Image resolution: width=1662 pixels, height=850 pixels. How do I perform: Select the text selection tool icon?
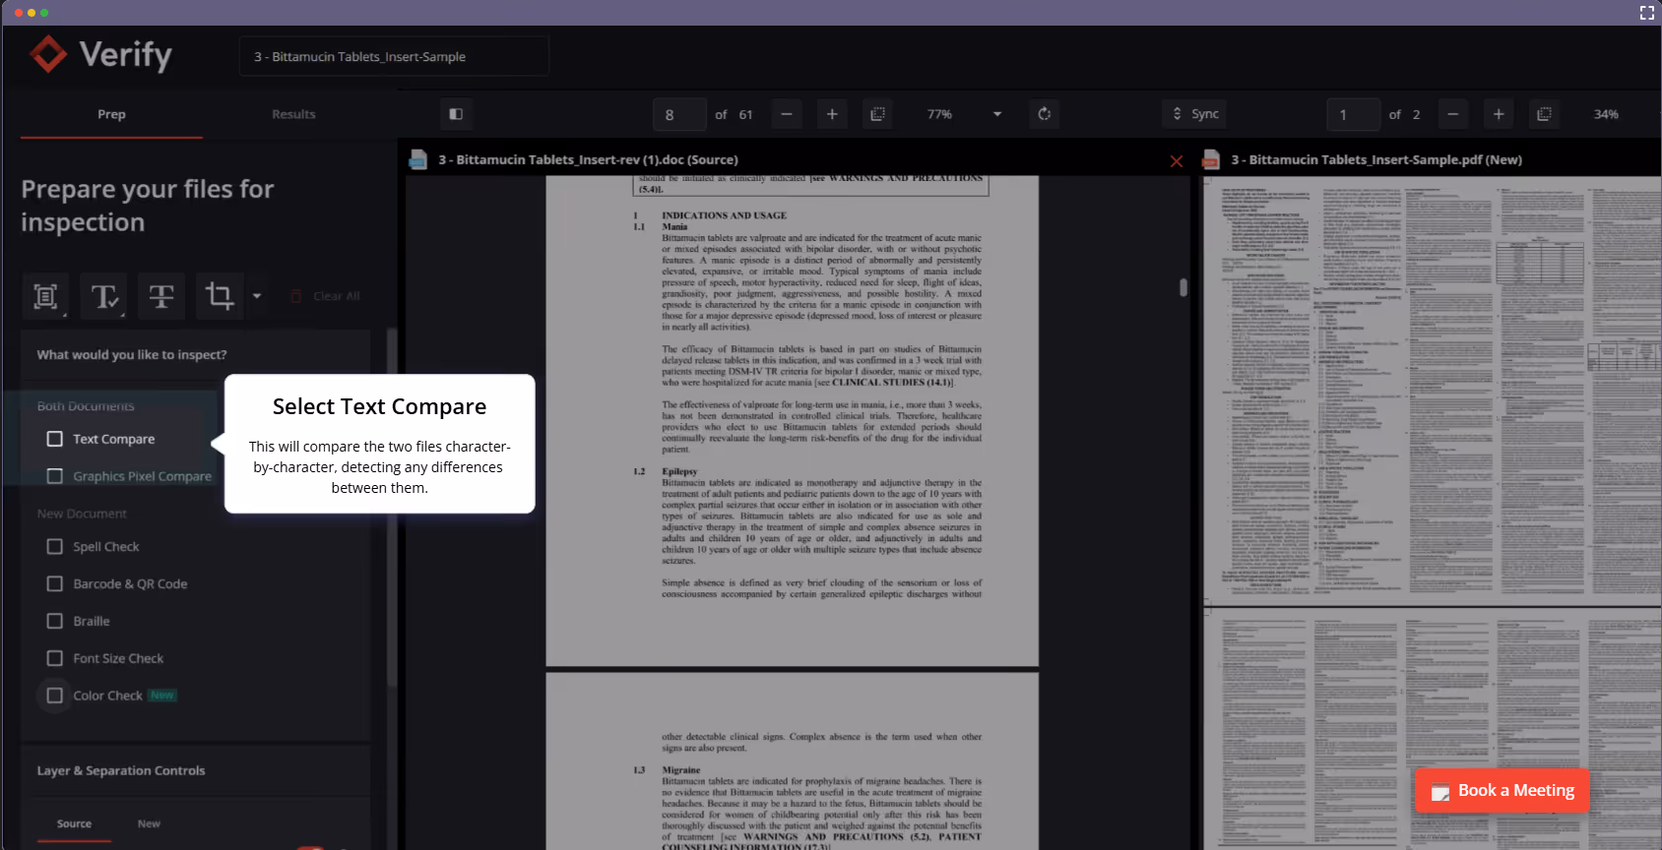coord(103,296)
